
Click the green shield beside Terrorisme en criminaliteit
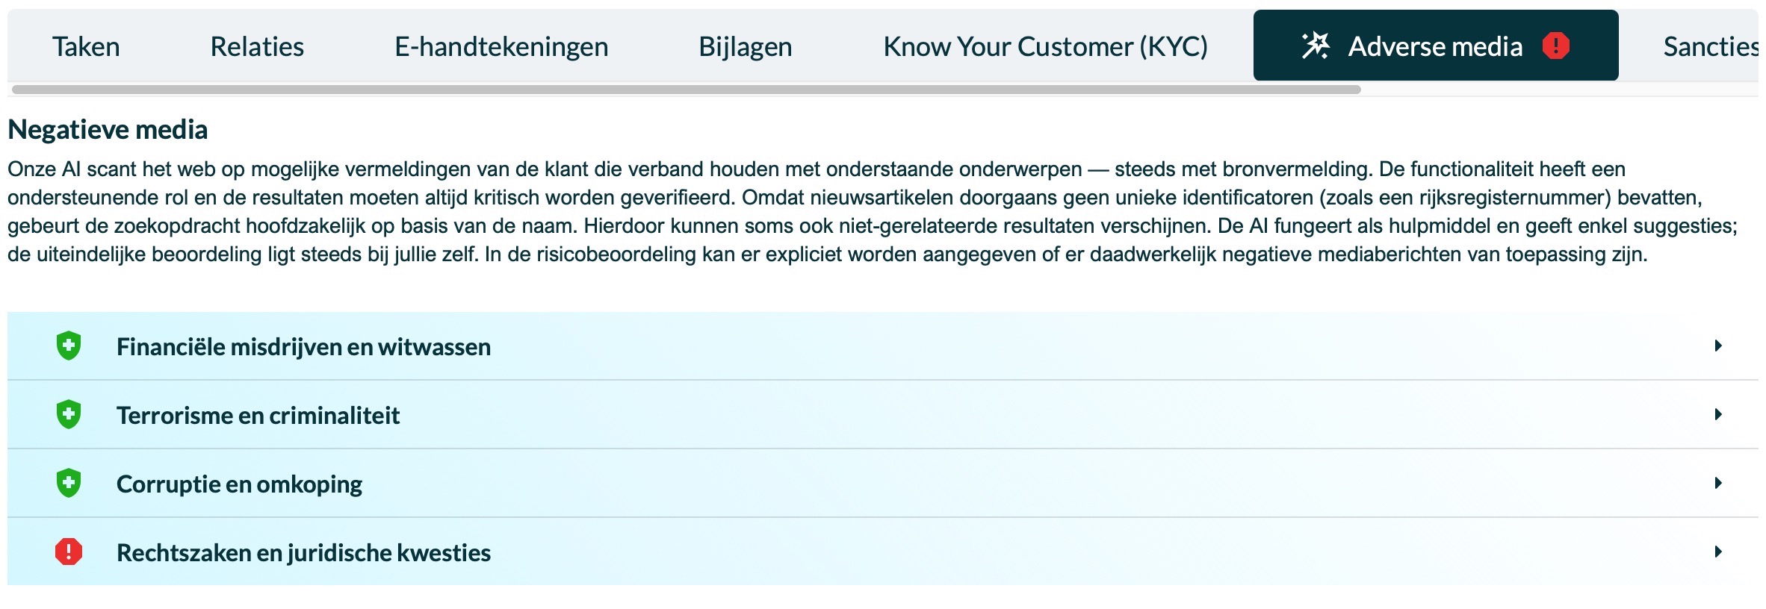(69, 415)
